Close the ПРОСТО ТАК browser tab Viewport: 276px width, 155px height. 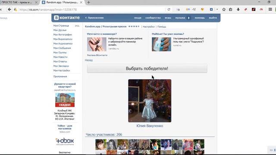coord(36,2)
